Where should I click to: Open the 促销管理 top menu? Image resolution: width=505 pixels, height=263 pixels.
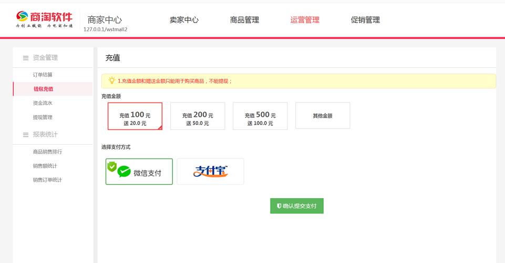pos(365,20)
